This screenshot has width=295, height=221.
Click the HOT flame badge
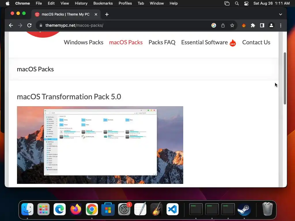click(233, 43)
